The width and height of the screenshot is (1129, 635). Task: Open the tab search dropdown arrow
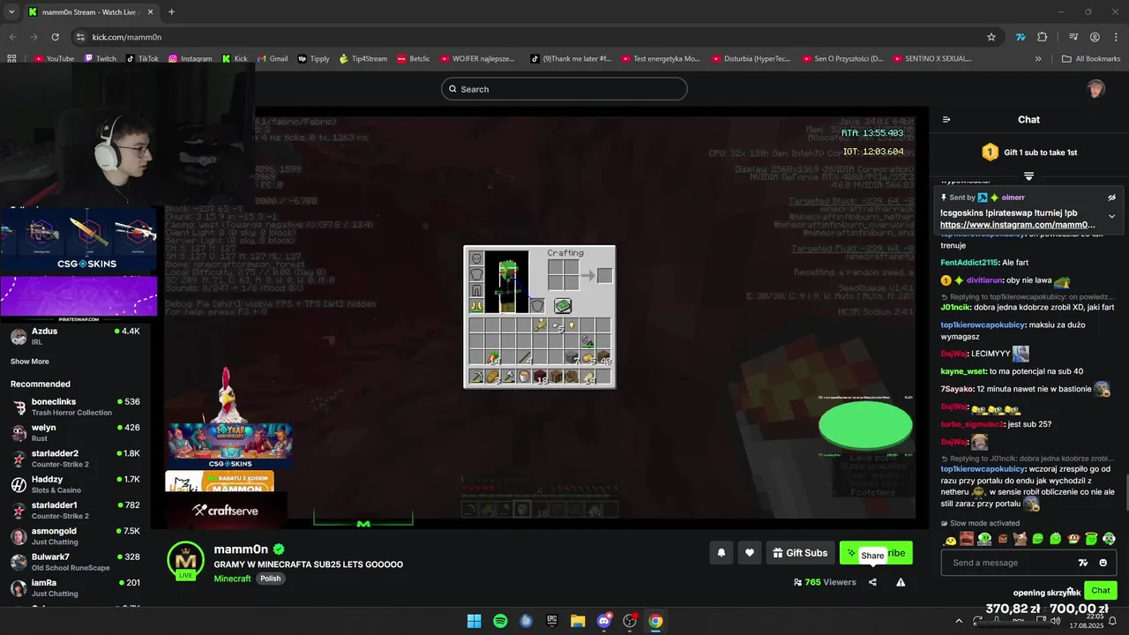[11, 12]
